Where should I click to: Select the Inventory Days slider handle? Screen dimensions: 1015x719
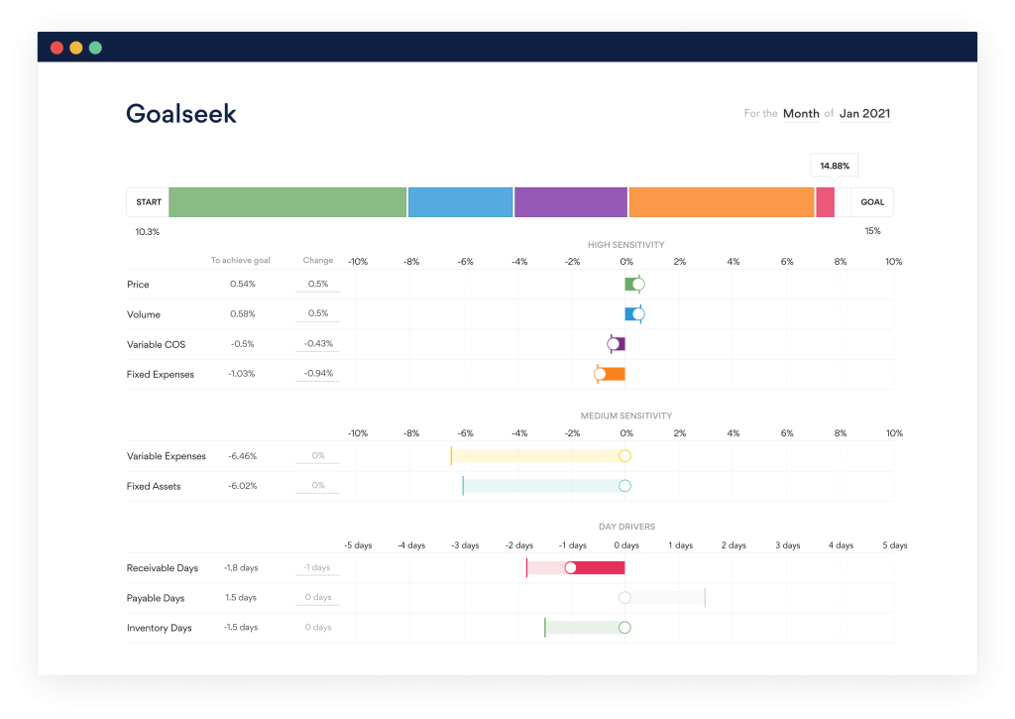[624, 628]
